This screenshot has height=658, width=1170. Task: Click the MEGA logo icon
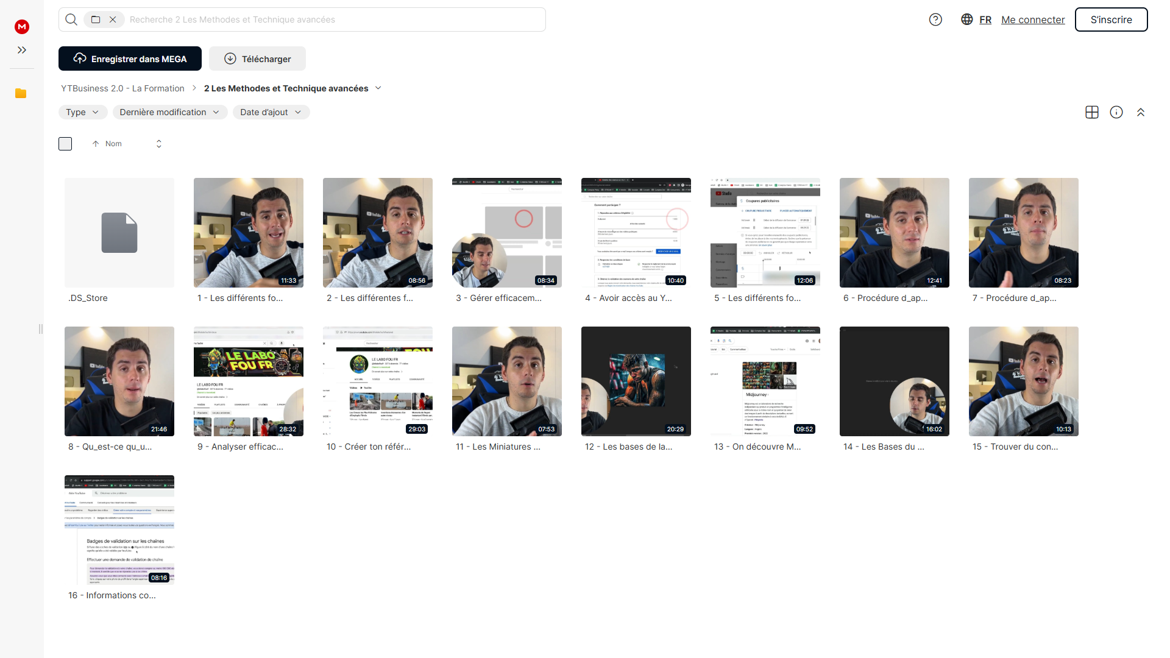[x=22, y=26]
